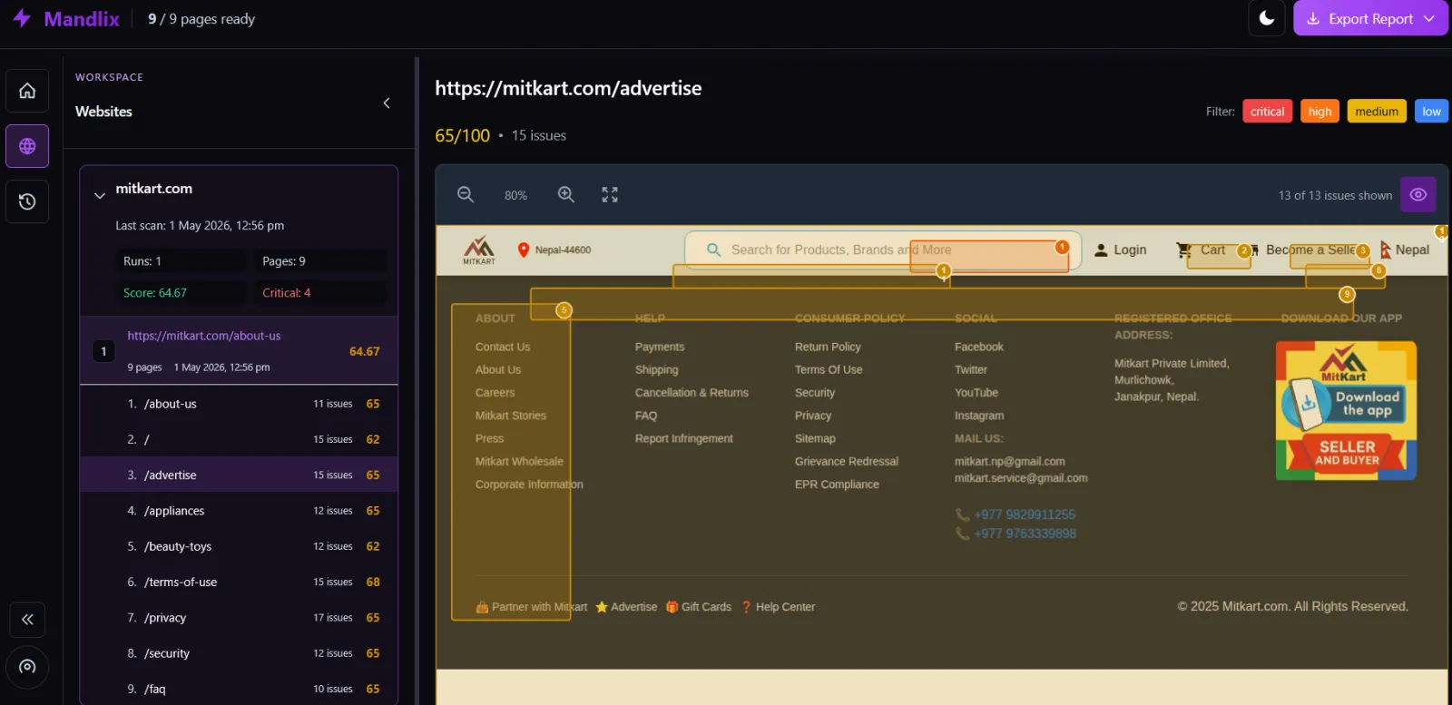Collapse the mitkart.com site tree
1452x705 pixels.
100,195
